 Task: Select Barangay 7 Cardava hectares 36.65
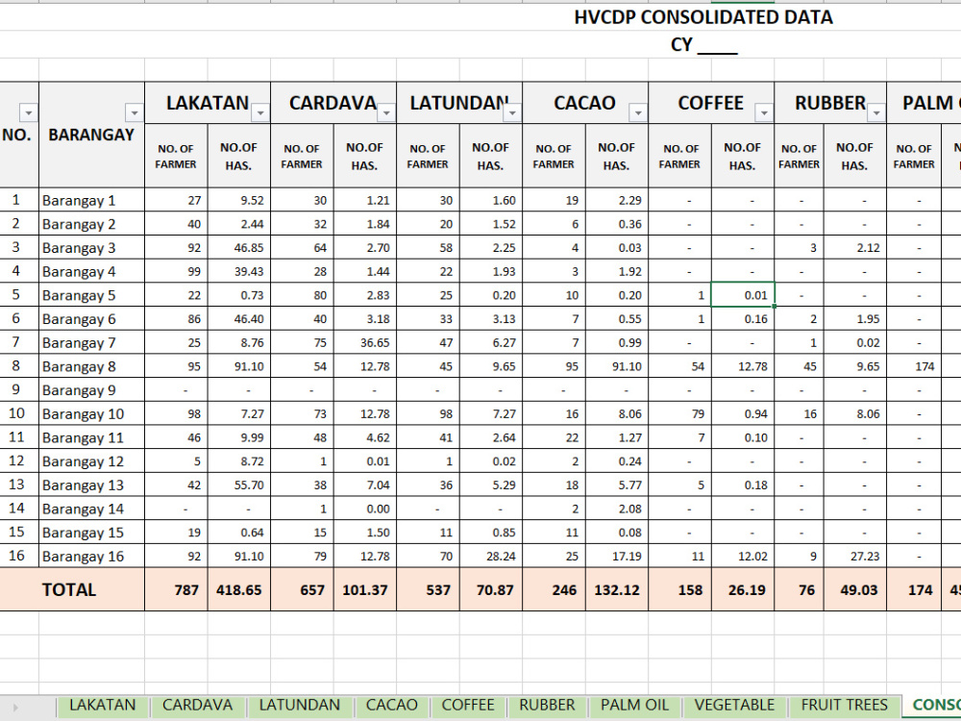pos(365,343)
